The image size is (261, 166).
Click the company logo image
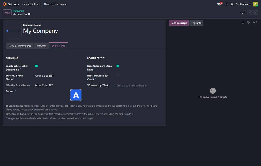14,31
